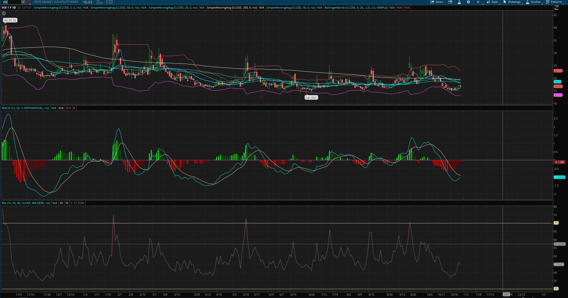Click the BollingerBands study label
This screenshot has width=568, height=298.
(356, 8)
